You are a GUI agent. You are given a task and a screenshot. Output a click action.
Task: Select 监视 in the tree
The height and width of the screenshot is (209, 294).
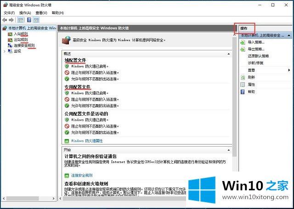17,51
